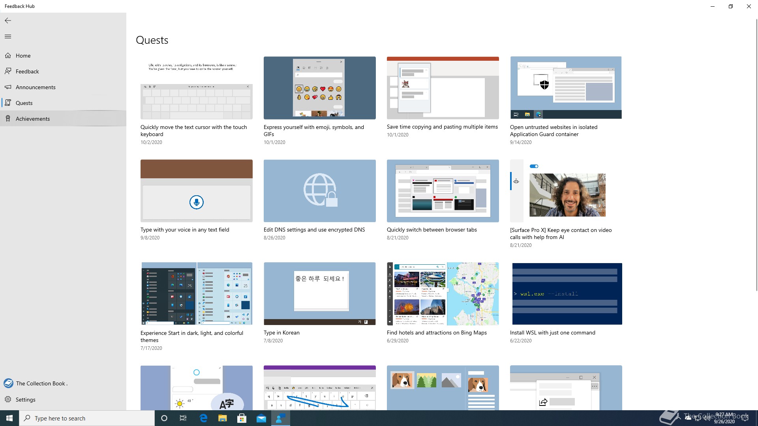The width and height of the screenshot is (758, 426).
Task: Open the beagle photos quest thumbnail in bottom row
Action: [x=443, y=388]
